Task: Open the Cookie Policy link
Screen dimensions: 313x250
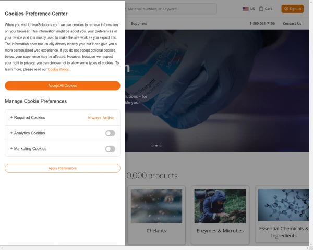Action: (58, 69)
